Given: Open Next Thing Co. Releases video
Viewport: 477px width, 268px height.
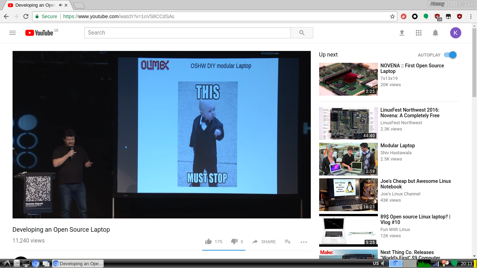Looking at the screenshot, I should 407,255.
